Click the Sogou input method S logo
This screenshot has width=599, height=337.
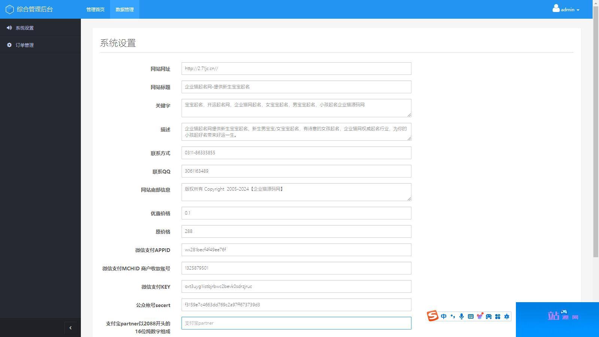432,316
